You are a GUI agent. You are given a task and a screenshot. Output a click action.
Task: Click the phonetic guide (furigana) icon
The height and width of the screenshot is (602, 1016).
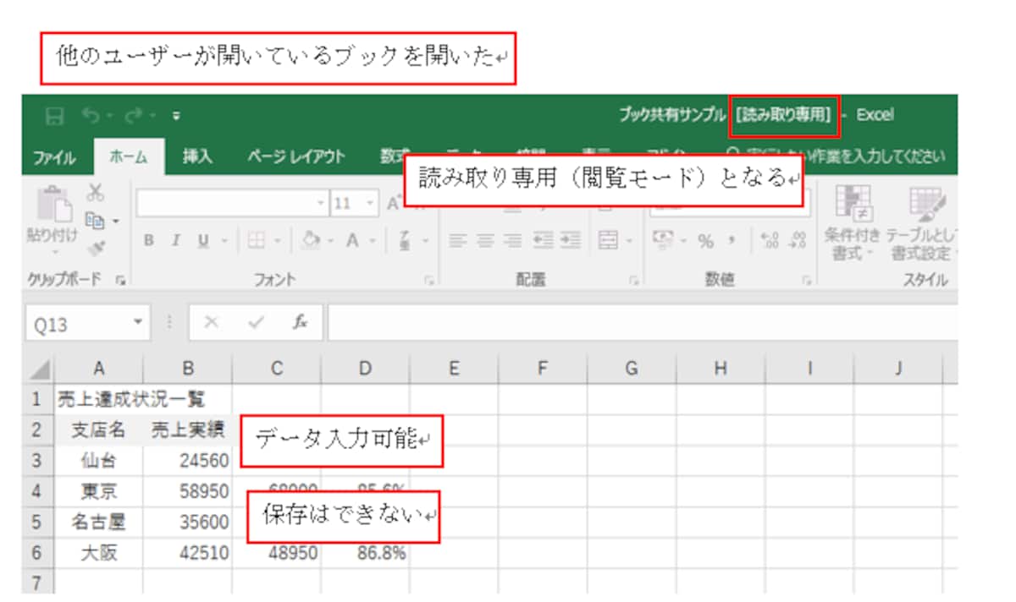406,242
